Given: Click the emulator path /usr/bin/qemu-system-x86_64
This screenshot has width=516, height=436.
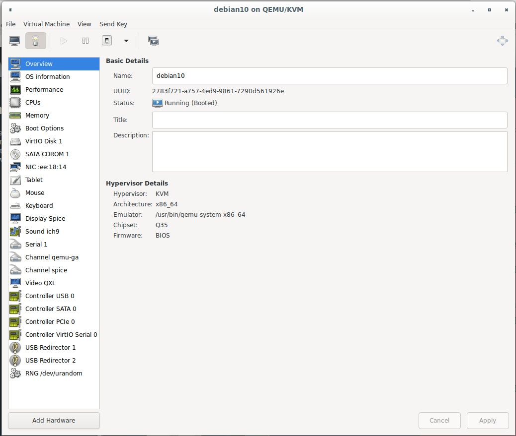Looking at the screenshot, I should [200, 215].
